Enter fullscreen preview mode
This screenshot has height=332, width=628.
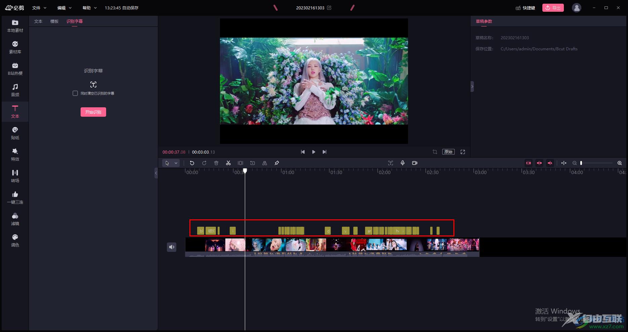pos(463,152)
